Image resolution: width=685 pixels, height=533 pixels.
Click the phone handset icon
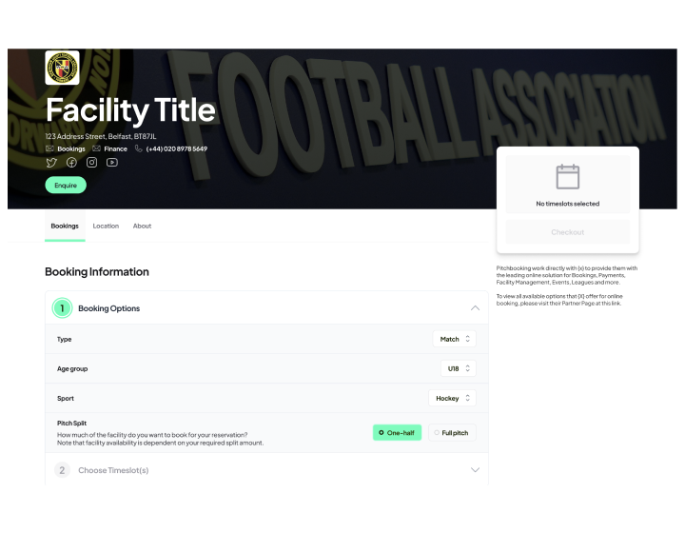coord(139,148)
